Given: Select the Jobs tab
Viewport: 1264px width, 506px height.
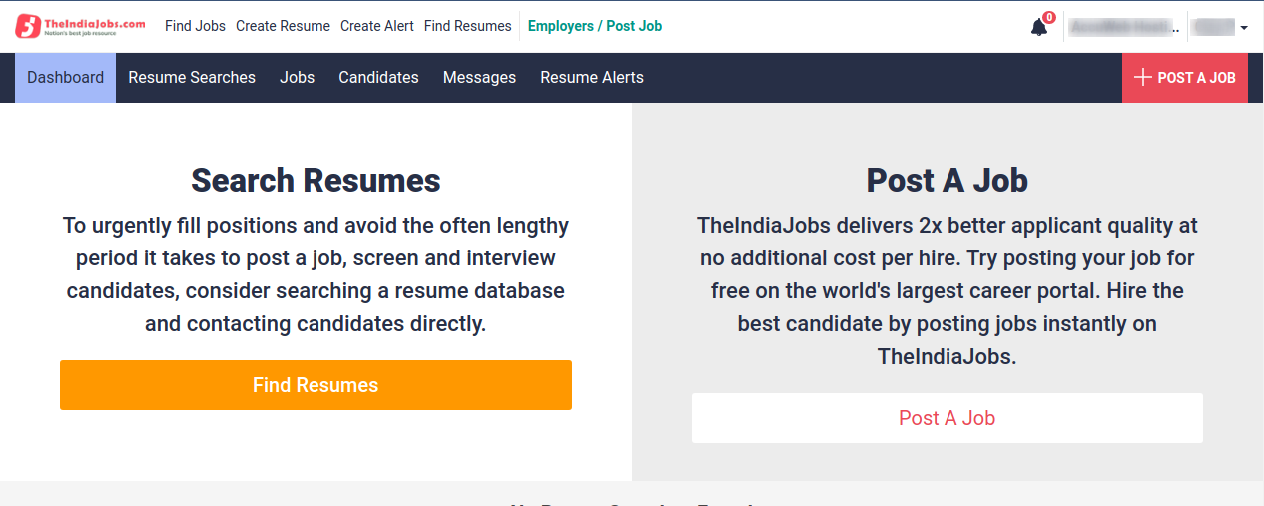Looking at the screenshot, I should [x=297, y=78].
